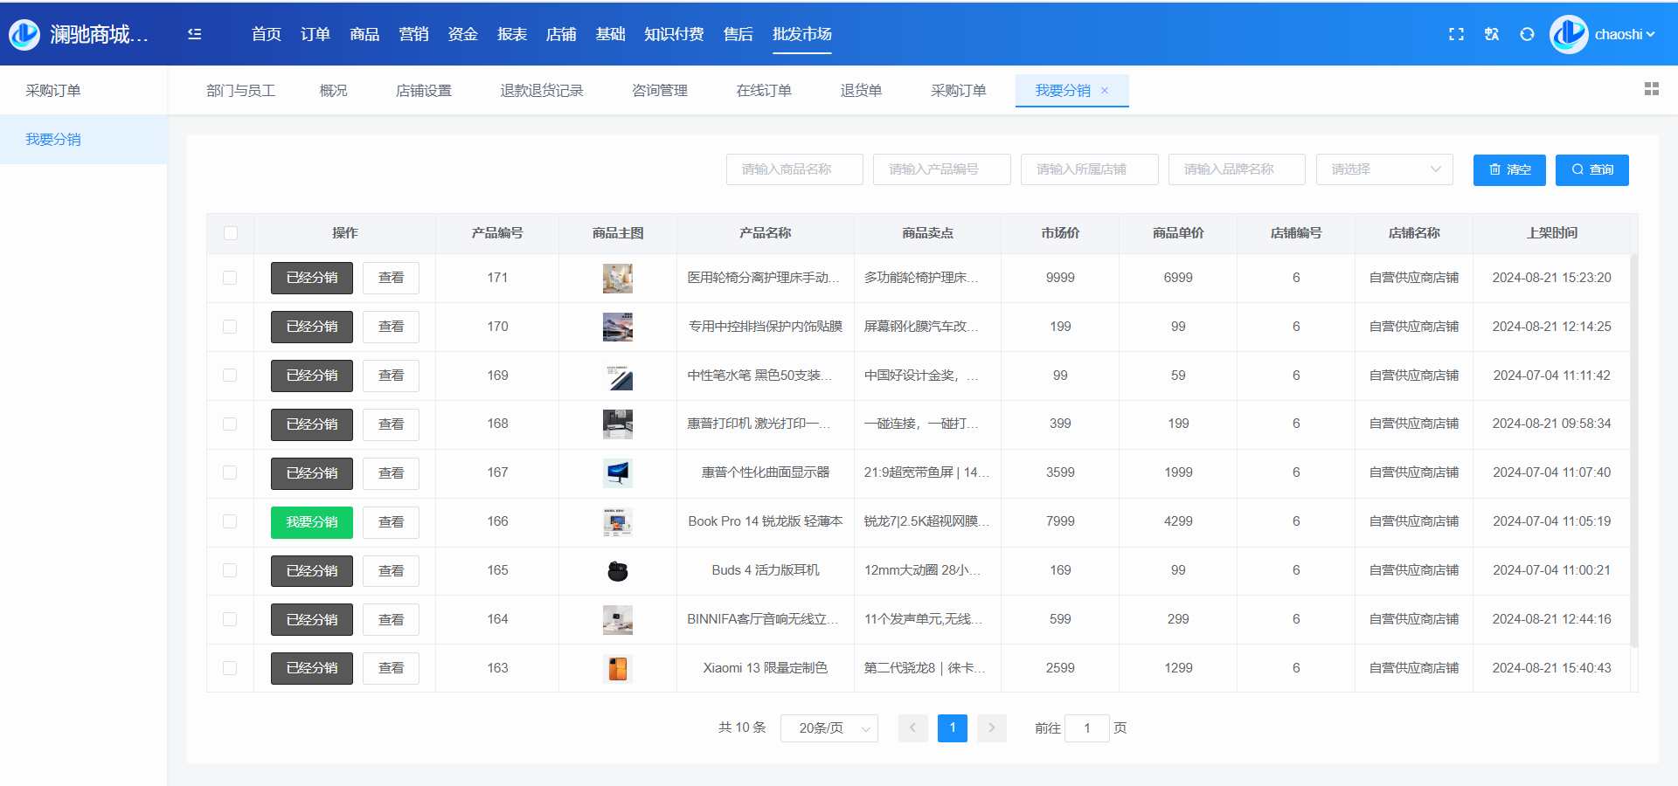Click the 澜驰商城 logo
This screenshot has width=1678, height=786.
tap(24, 34)
